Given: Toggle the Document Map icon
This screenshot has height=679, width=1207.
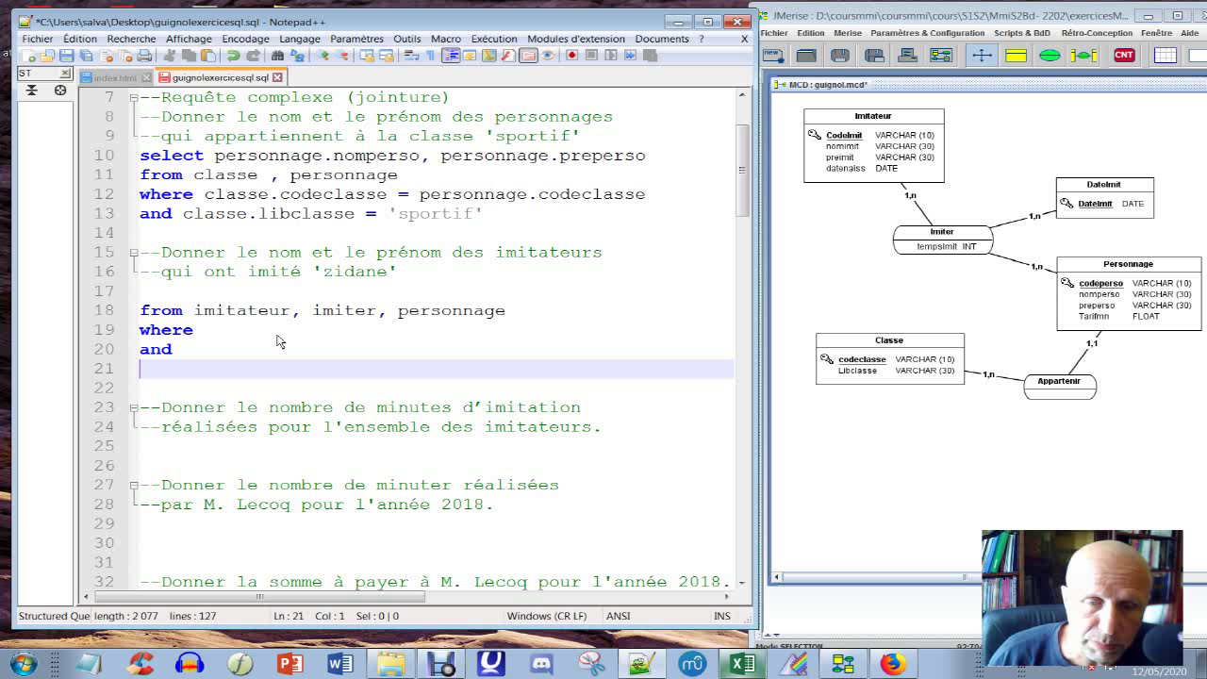Looking at the screenshot, I should [488, 56].
